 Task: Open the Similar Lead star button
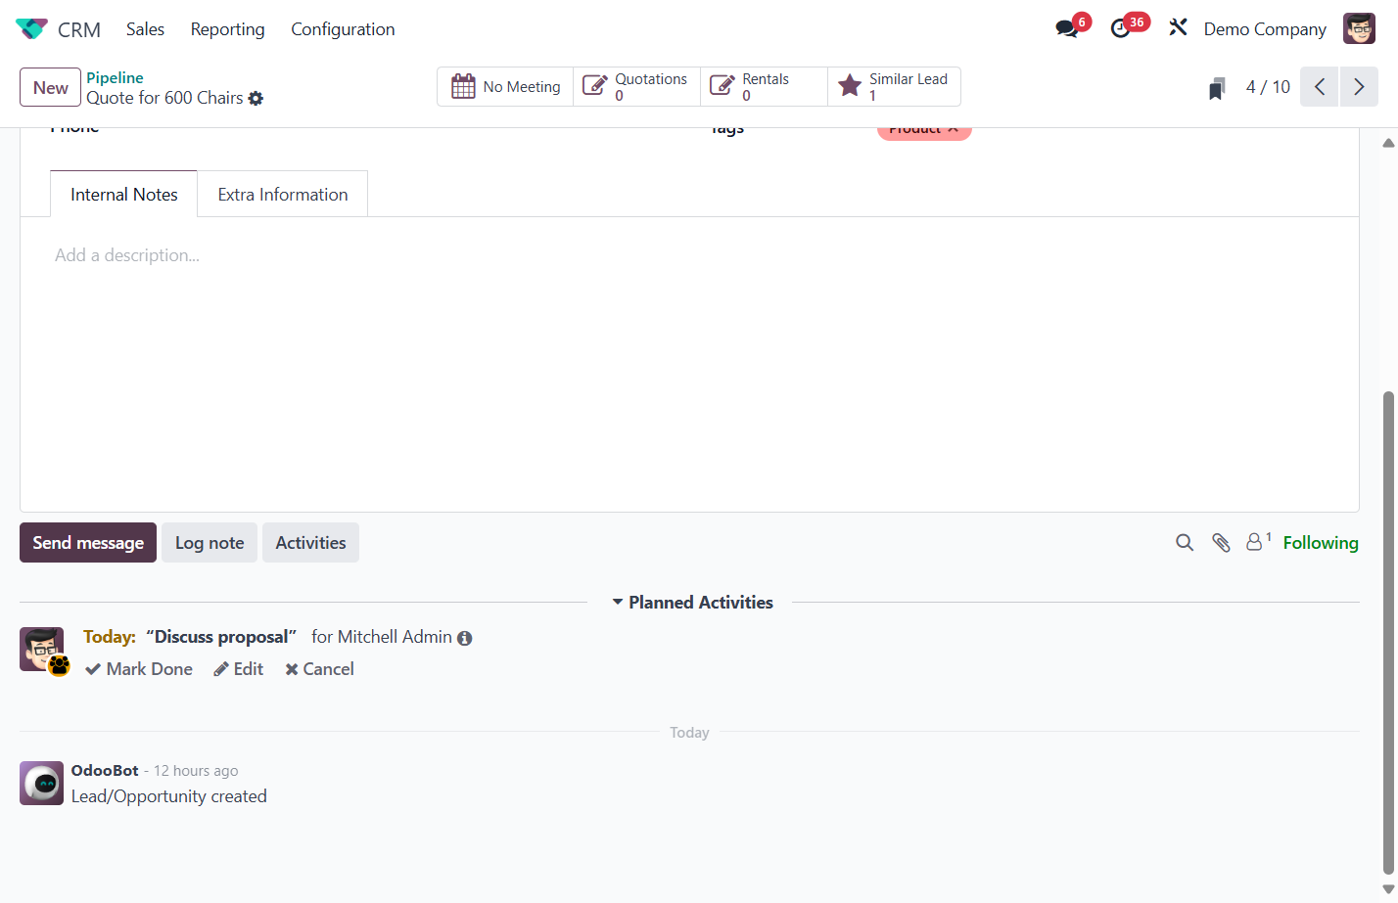[894, 87]
